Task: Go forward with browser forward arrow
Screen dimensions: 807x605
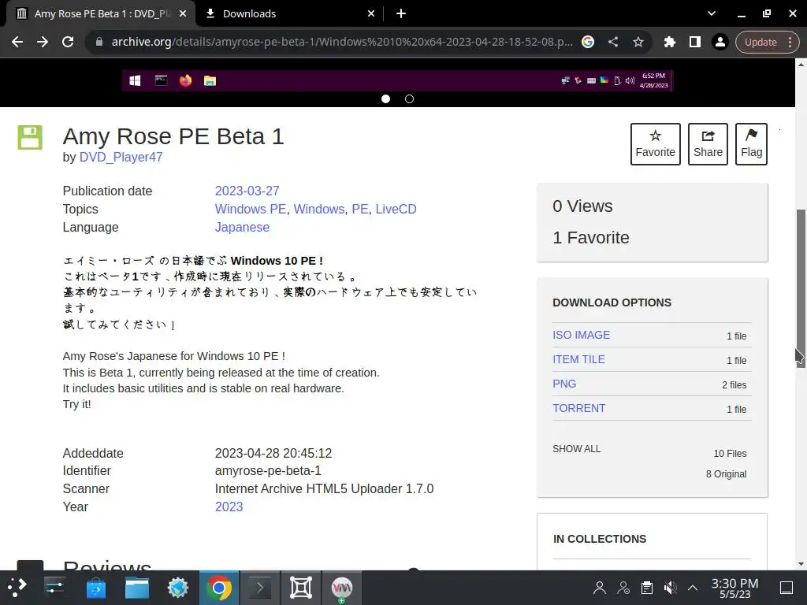Action: (x=43, y=42)
